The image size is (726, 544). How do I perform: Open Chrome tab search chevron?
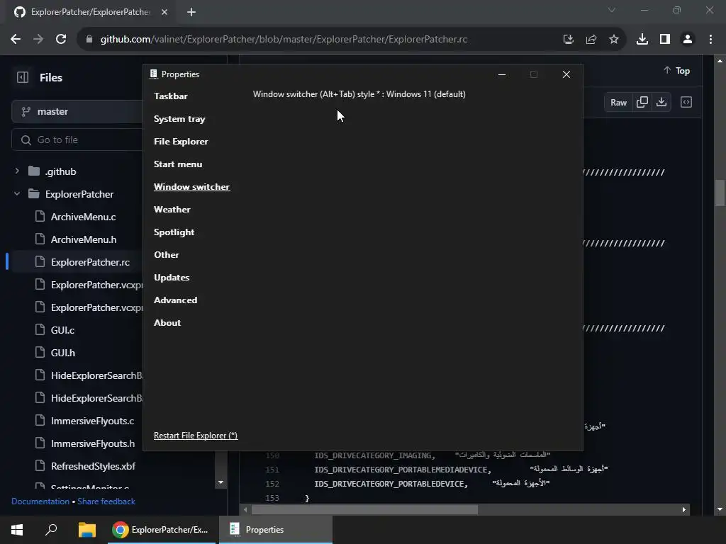[612, 10]
